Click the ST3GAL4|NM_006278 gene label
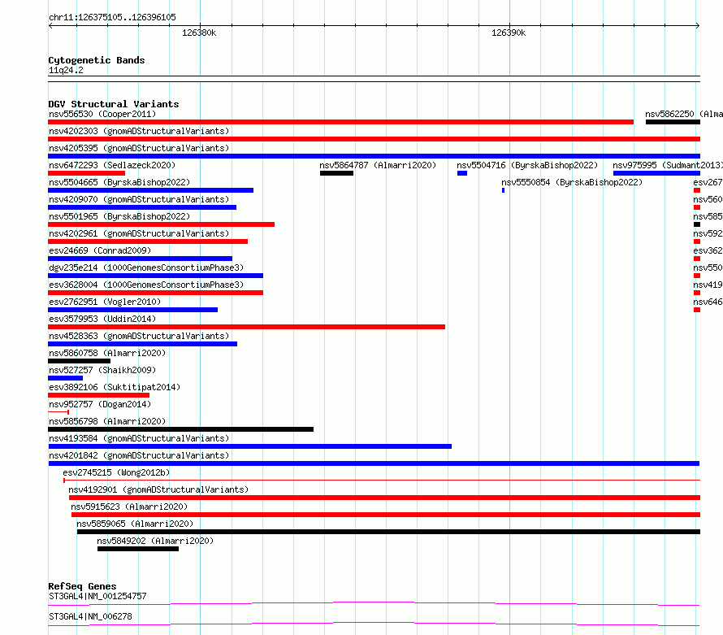The width and height of the screenshot is (723, 635). 90,616
